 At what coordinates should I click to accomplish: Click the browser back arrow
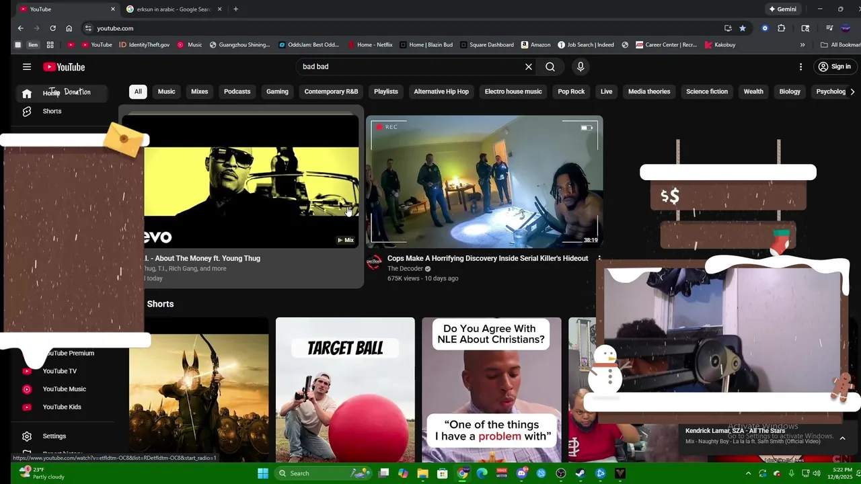coord(21,28)
